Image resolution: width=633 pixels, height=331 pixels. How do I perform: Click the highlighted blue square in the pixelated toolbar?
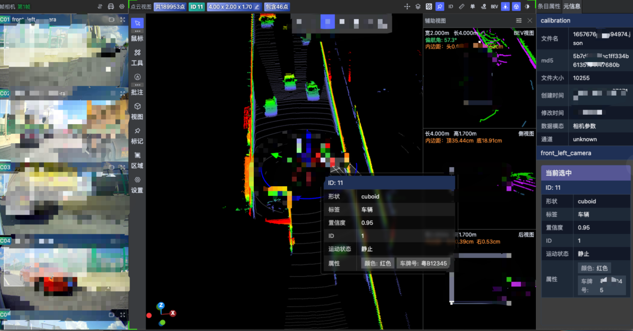[x=328, y=22]
